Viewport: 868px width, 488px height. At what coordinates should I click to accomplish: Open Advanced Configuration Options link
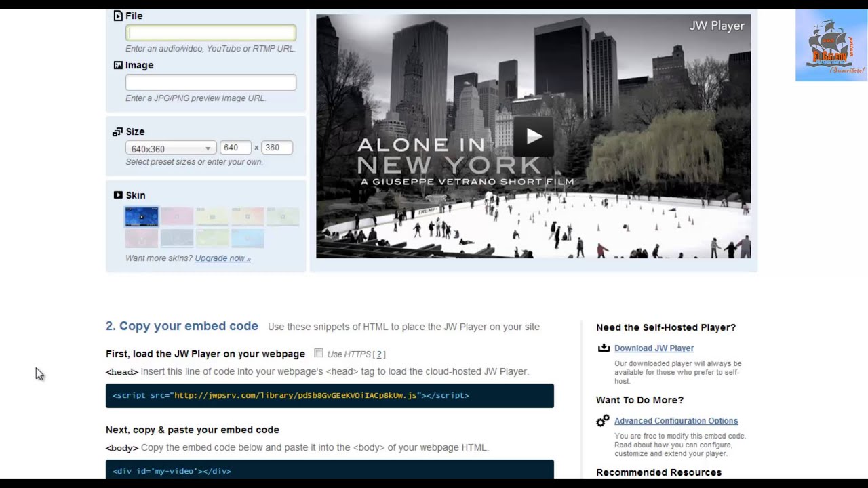676,421
